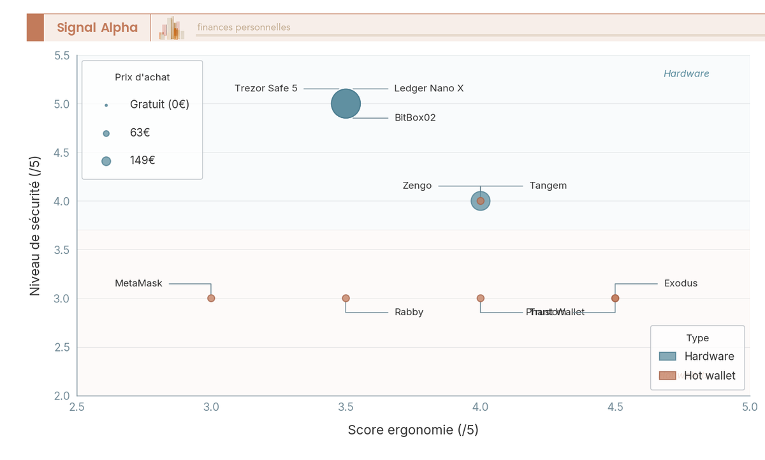765x460 pixels.
Task: Select the Exodus data point
Action: tap(615, 297)
